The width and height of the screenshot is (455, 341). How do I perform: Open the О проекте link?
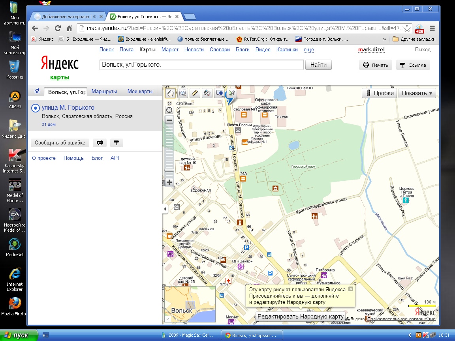click(44, 158)
